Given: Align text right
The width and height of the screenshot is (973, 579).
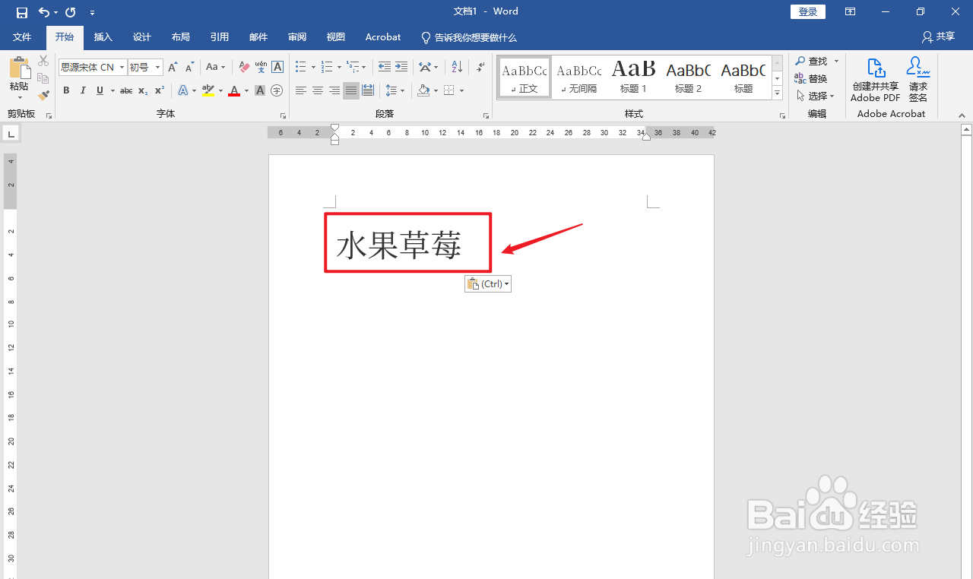Looking at the screenshot, I should [334, 90].
